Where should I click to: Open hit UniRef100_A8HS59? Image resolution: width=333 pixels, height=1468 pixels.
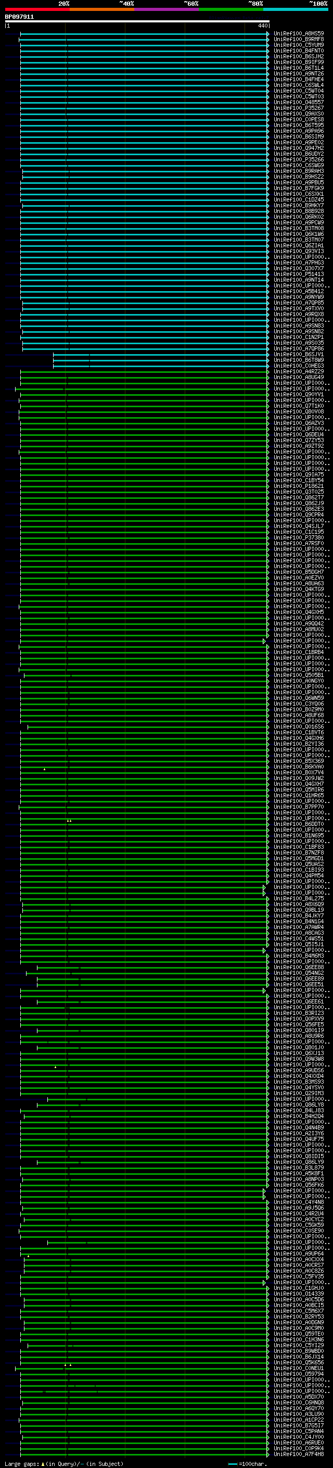(299, 34)
